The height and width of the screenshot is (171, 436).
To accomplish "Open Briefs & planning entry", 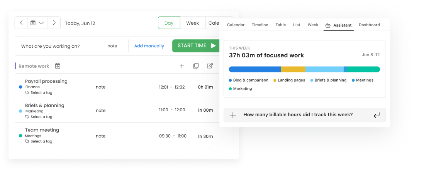I will click(x=44, y=105).
